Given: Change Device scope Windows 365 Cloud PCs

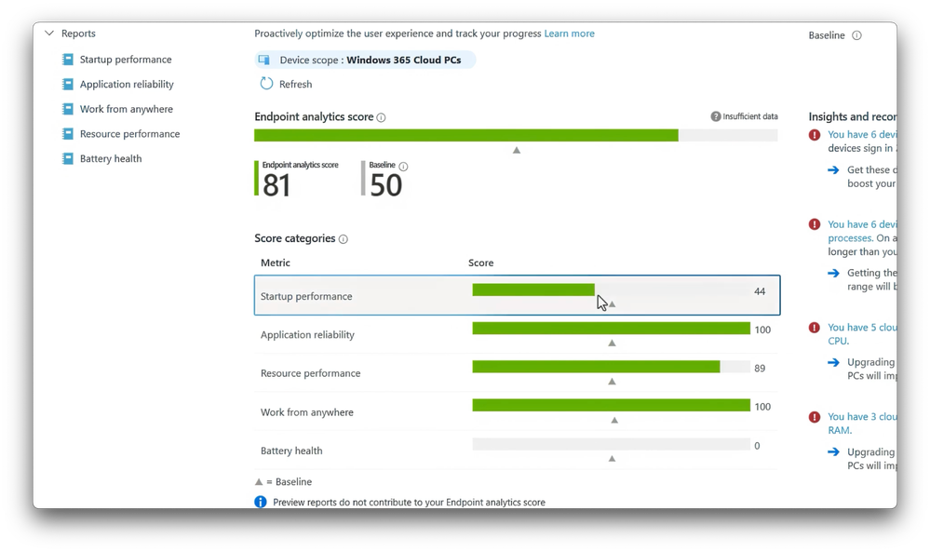Looking at the screenshot, I should click(x=365, y=60).
